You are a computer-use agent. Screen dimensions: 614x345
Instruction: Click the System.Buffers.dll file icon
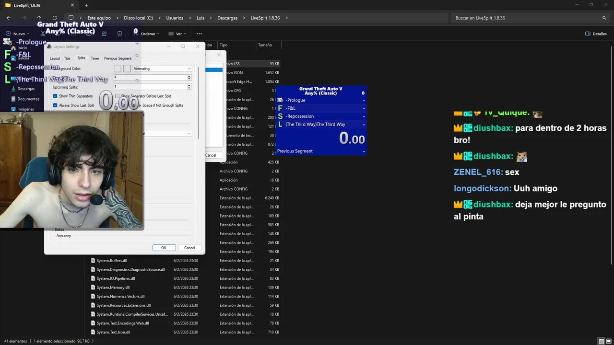click(x=93, y=261)
